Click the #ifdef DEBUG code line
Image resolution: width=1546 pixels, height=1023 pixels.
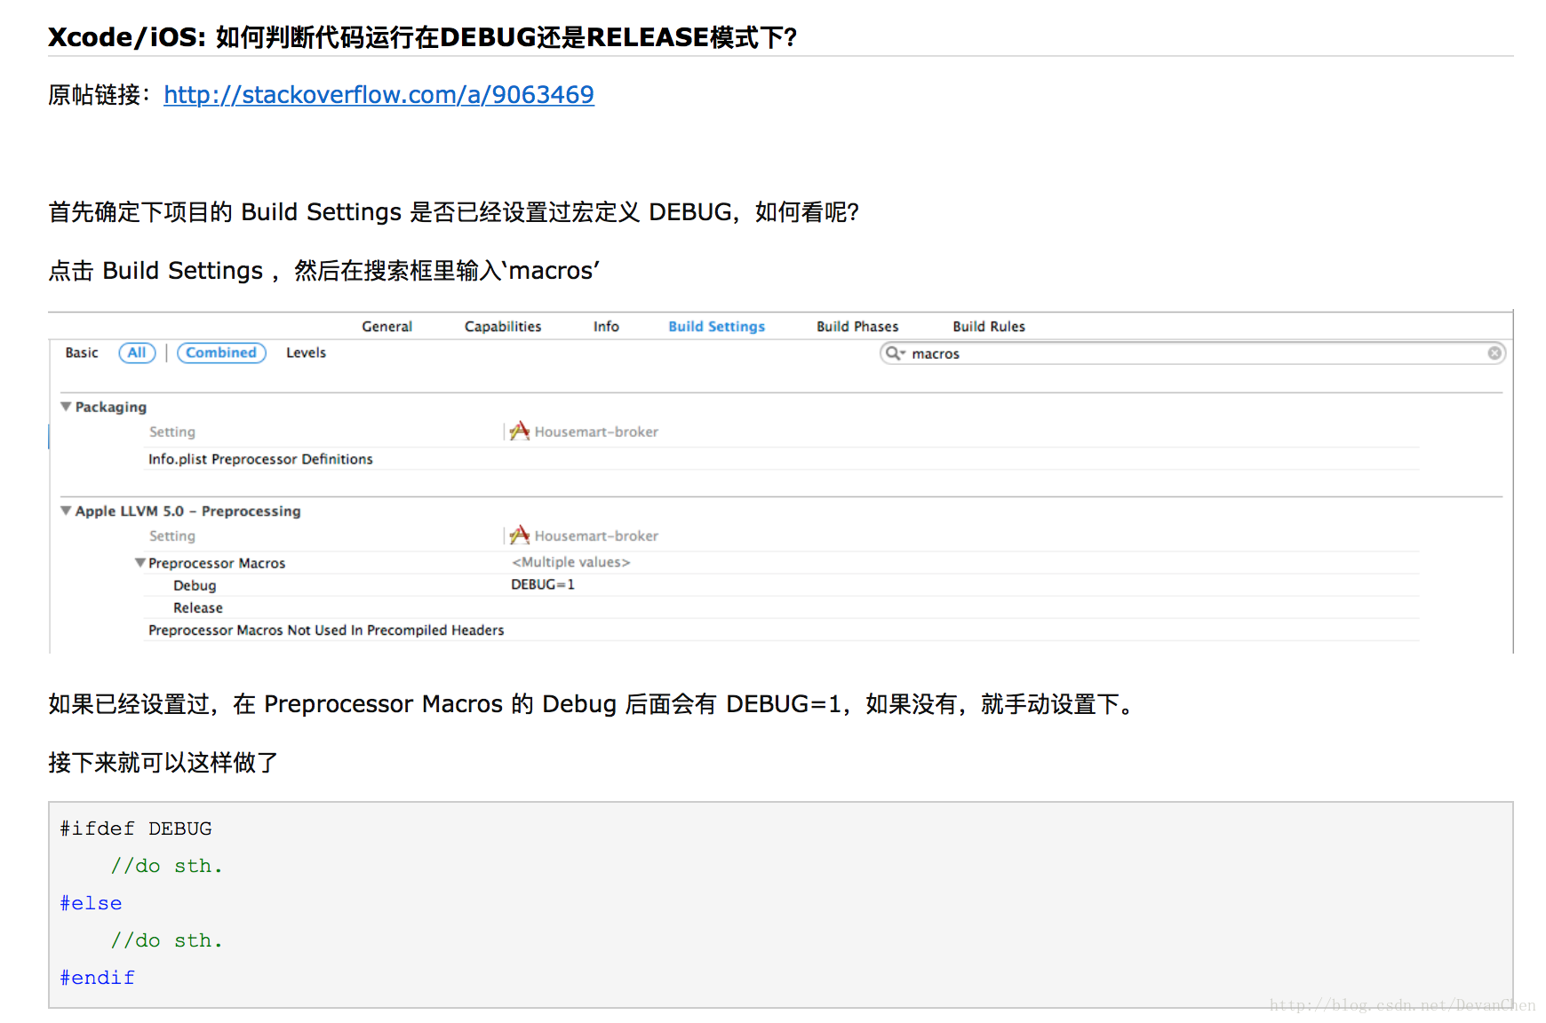click(136, 829)
